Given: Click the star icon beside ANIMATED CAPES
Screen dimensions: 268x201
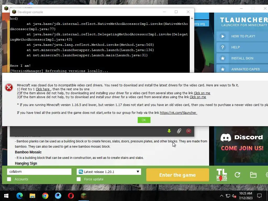Looking at the screenshot, I should (222, 69).
